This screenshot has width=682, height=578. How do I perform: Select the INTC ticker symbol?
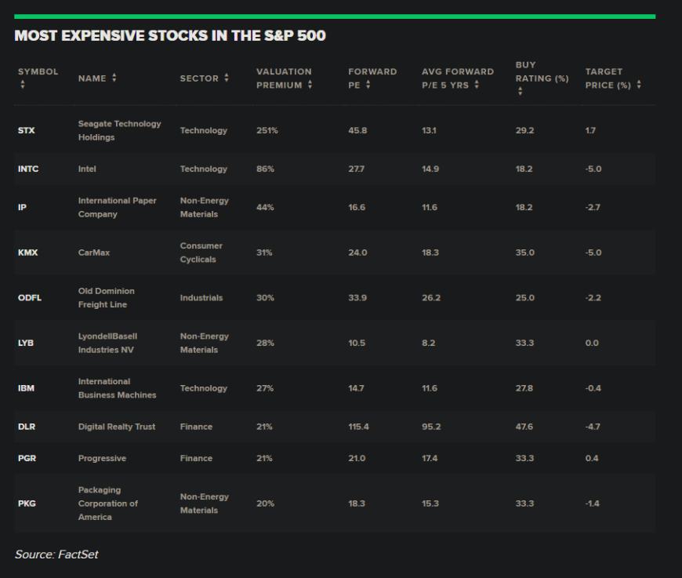(x=28, y=169)
